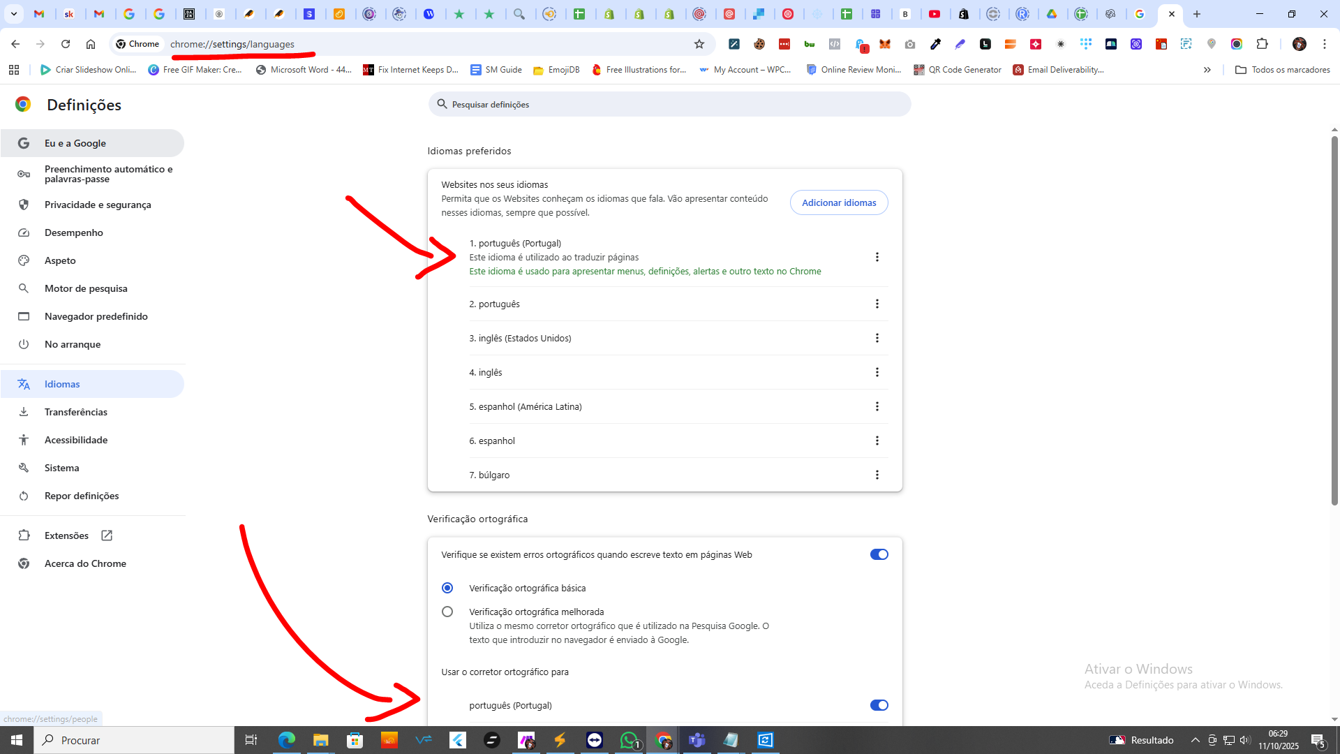Open the Windows Start menu

point(17,740)
